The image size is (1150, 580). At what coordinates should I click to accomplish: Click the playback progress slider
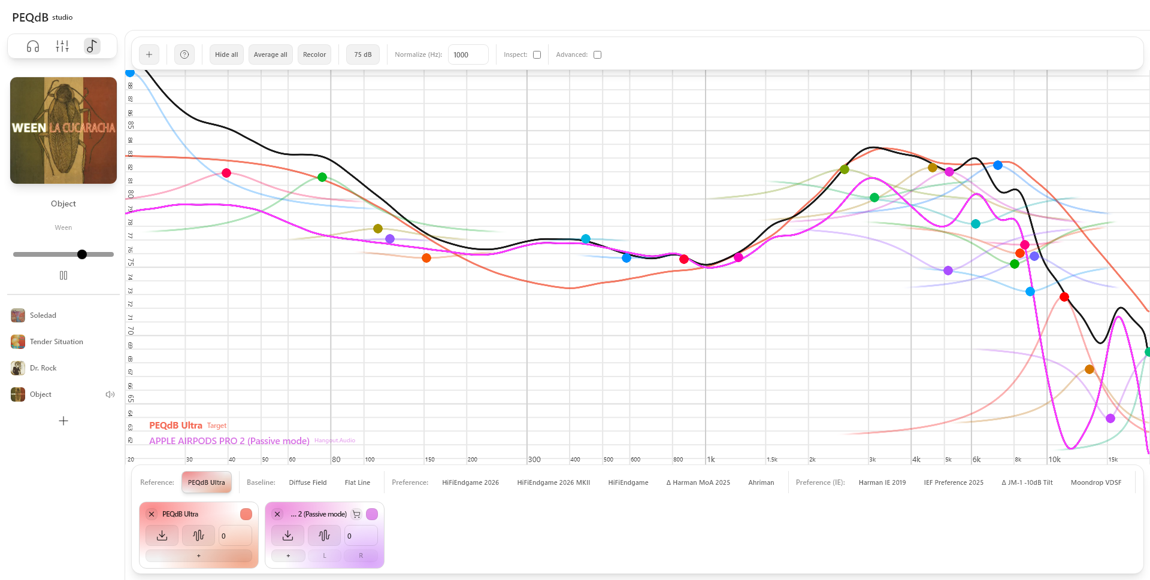tap(63, 254)
